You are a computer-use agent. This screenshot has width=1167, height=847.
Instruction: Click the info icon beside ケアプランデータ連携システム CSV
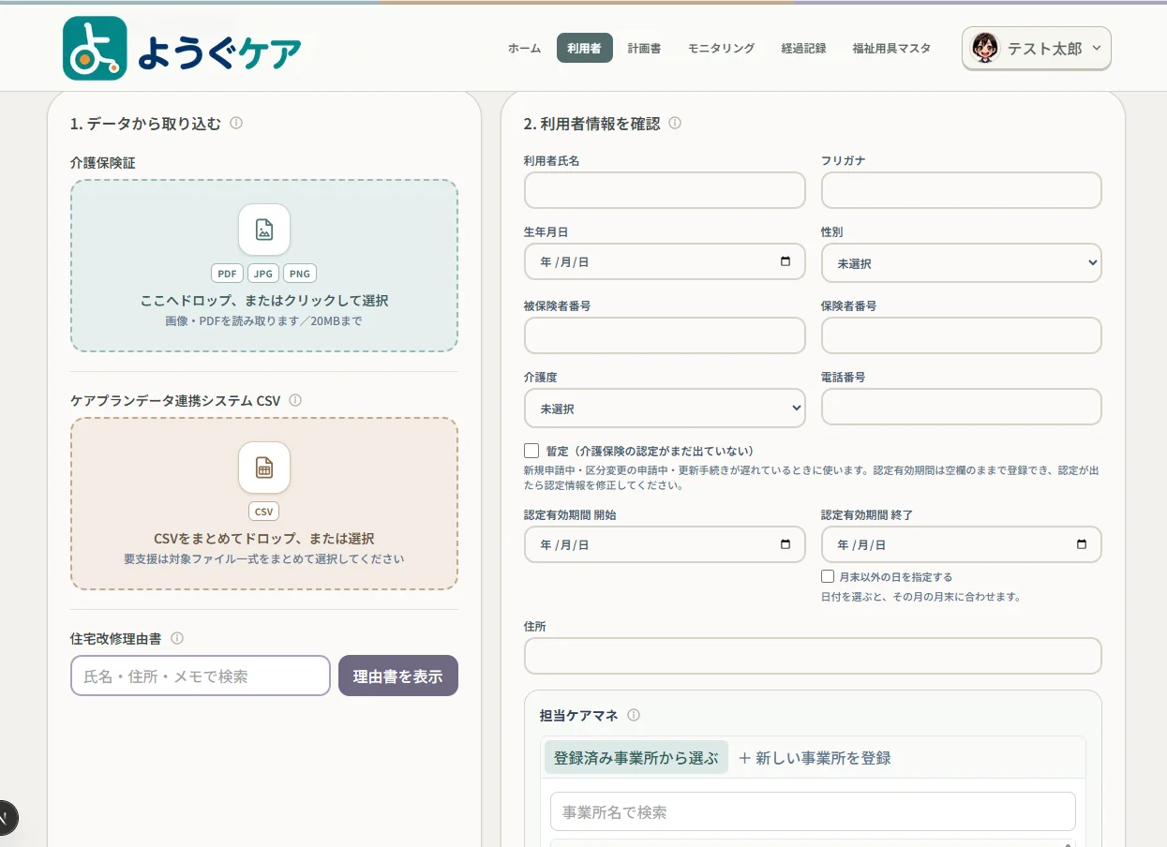pos(295,400)
